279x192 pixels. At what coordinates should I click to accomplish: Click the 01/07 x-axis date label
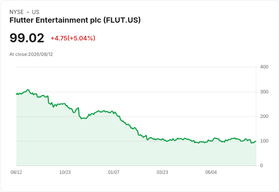pyautogui.click(x=113, y=172)
